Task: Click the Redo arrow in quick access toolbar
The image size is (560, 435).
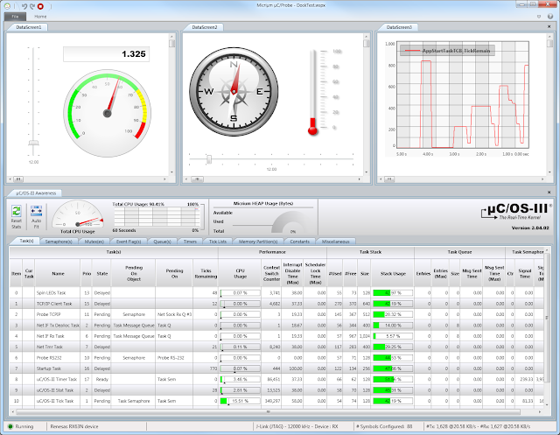Action: 32,6
